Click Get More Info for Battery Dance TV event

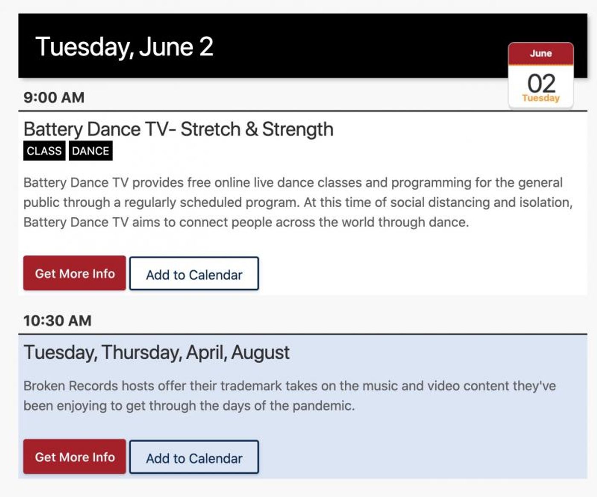click(x=74, y=274)
